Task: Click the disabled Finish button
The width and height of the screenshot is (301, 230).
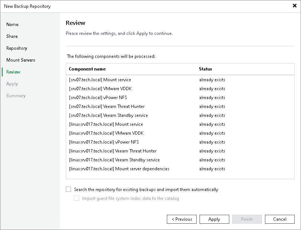Action: click(x=247, y=219)
